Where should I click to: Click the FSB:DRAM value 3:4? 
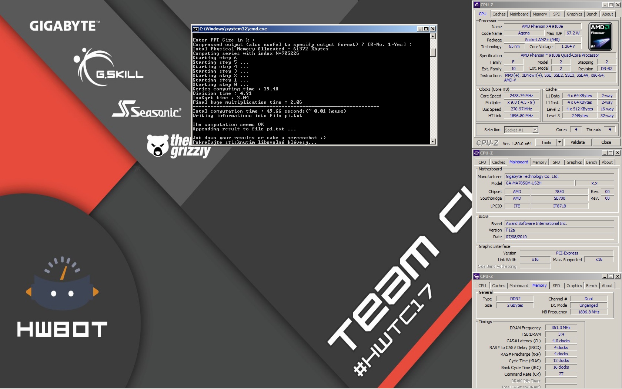point(561,334)
